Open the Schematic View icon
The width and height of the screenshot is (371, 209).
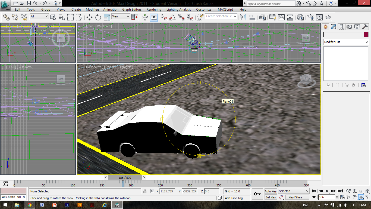coord(290,17)
